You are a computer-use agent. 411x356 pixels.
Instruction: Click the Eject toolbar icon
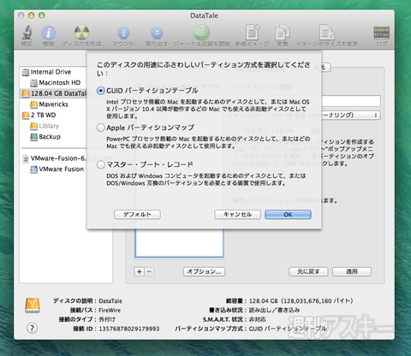tap(157, 33)
